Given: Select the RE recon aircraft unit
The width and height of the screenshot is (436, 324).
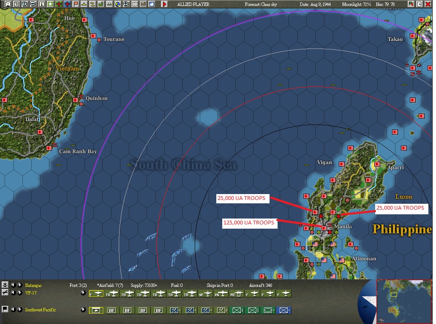Looking at the screenshot, I should pyautogui.click(x=236, y=294).
